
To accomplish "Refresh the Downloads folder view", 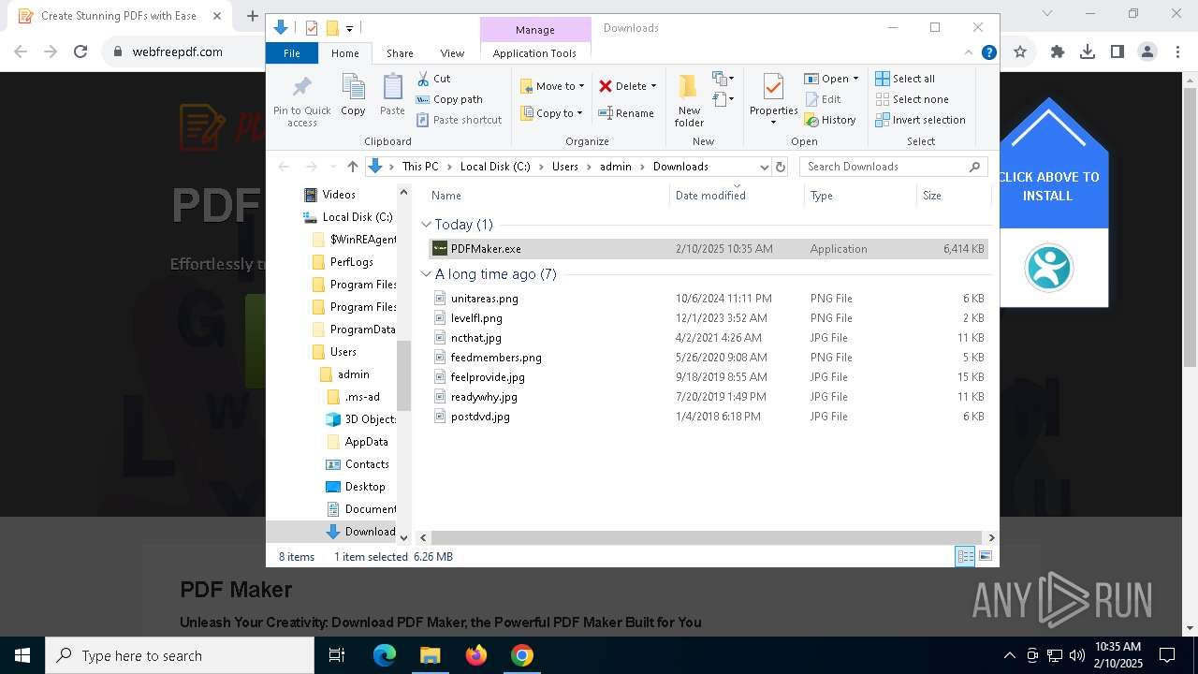I will [x=781, y=167].
